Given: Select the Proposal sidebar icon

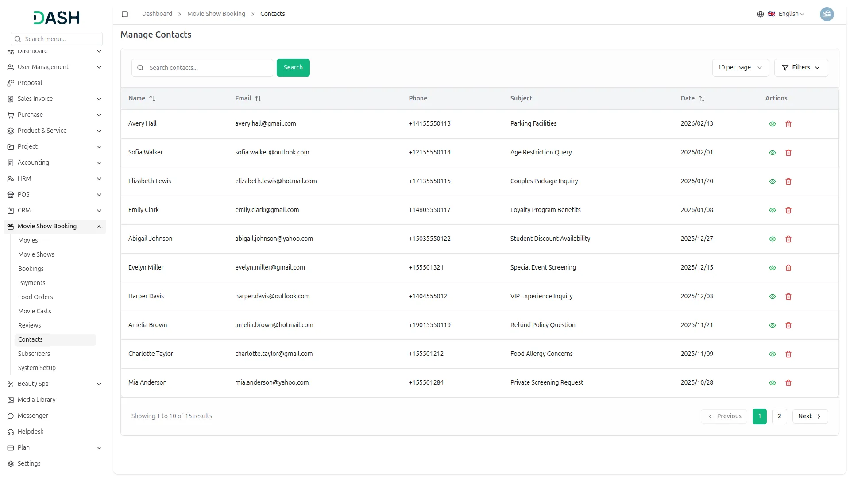Looking at the screenshot, I should click(x=10, y=83).
